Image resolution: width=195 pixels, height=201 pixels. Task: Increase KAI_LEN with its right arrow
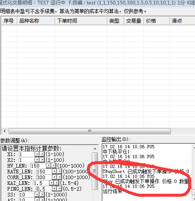pos(56,183)
